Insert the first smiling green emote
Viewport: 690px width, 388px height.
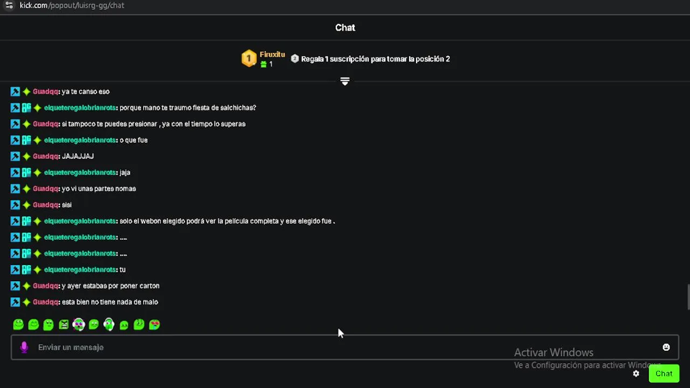[x=18, y=324]
